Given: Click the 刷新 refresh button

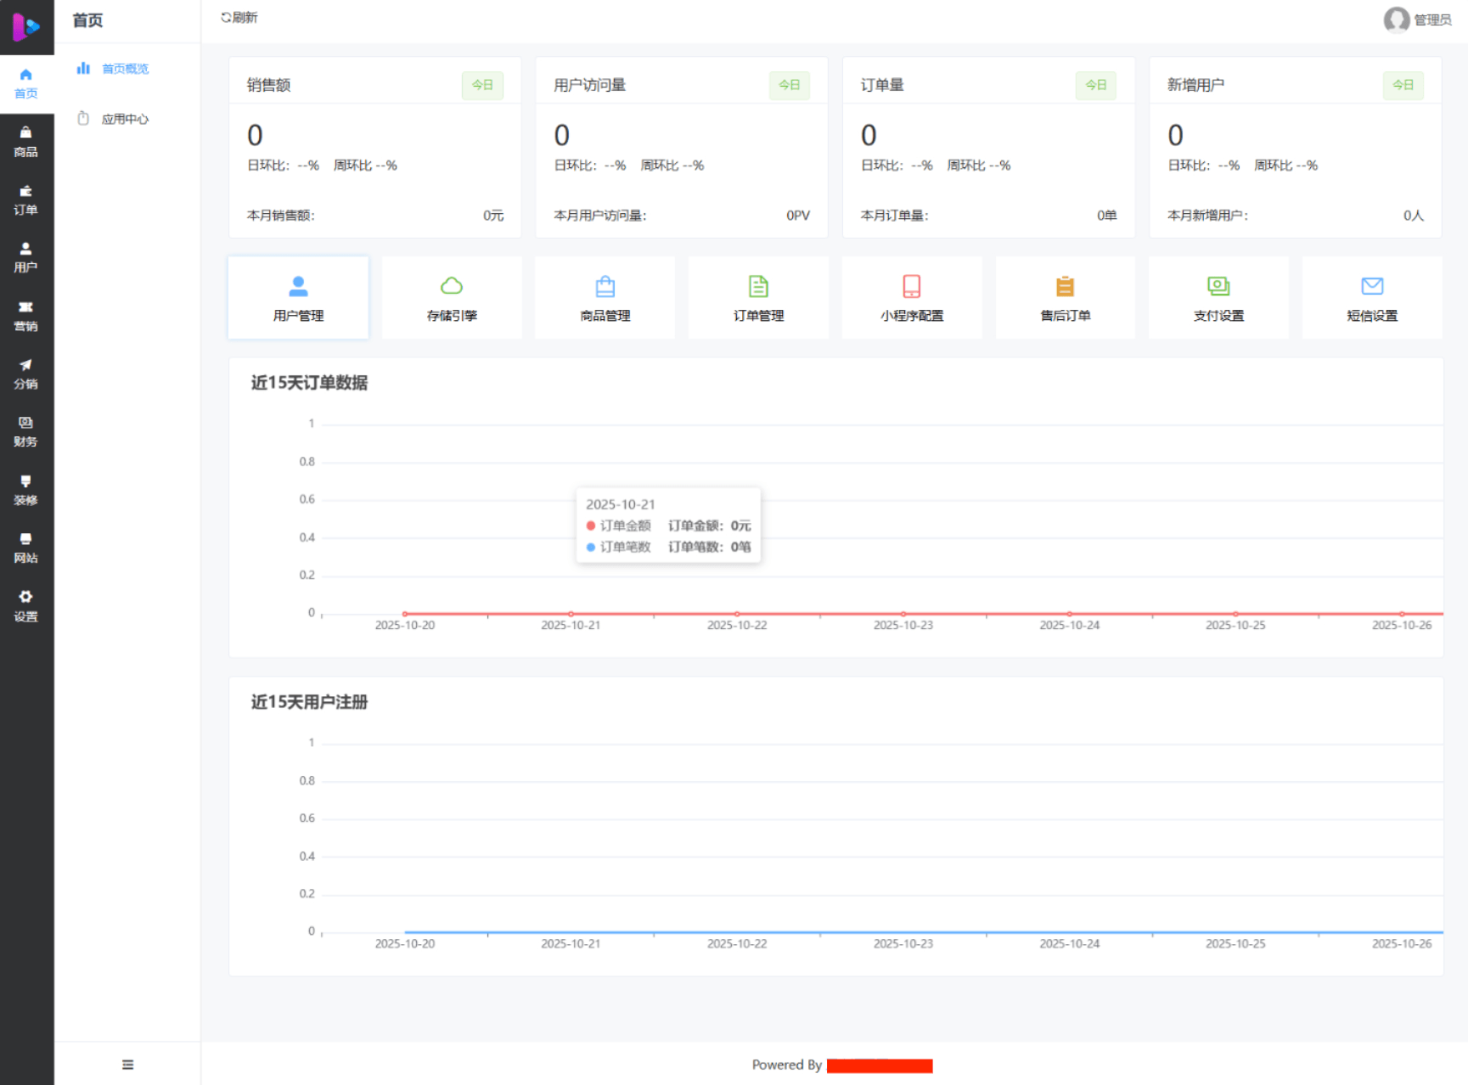Looking at the screenshot, I should coord(239,16).
